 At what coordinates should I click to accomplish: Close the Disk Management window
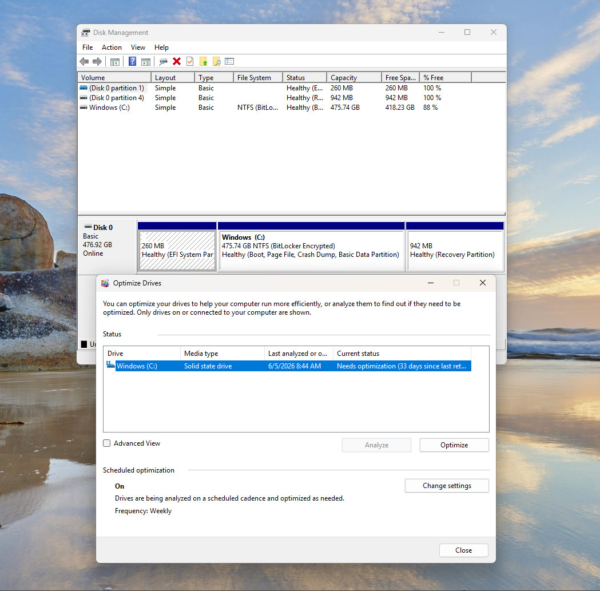tap(494, 32)
